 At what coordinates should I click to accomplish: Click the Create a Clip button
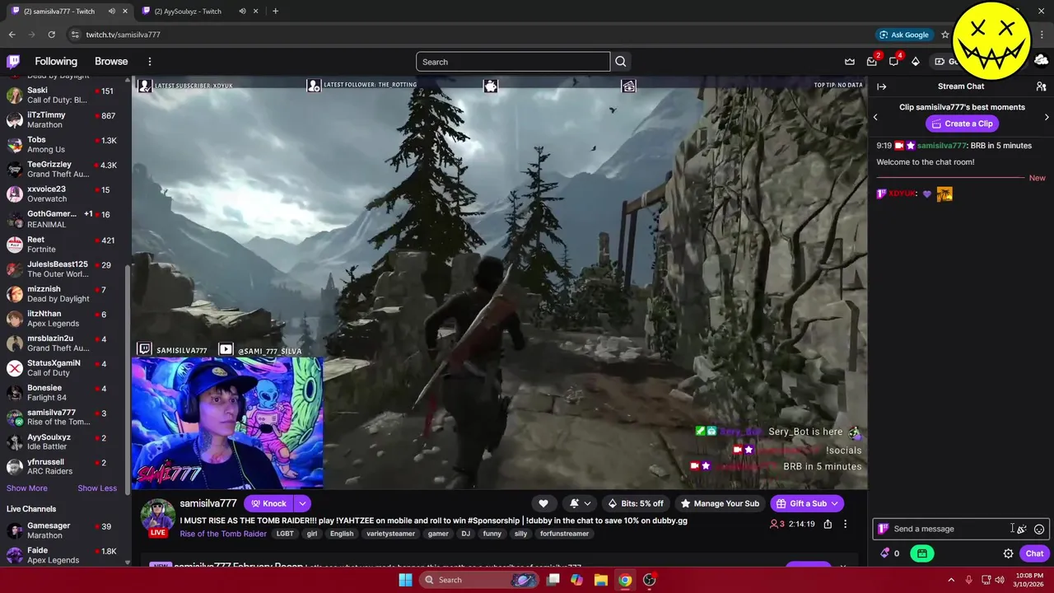pos(962,124)
